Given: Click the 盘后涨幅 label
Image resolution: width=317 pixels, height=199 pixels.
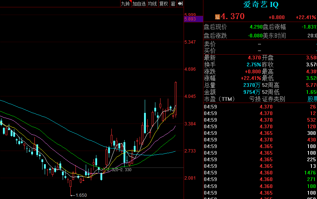Looking at the screenshot, I should pos(274,27).
